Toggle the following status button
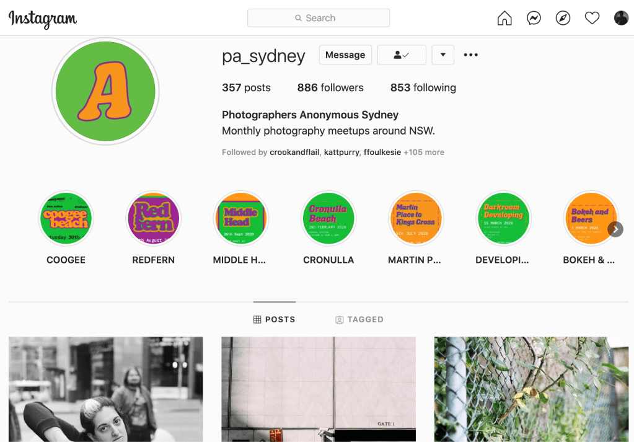Image resolution: width=634 pixels, height=442 pixels. 402,55
